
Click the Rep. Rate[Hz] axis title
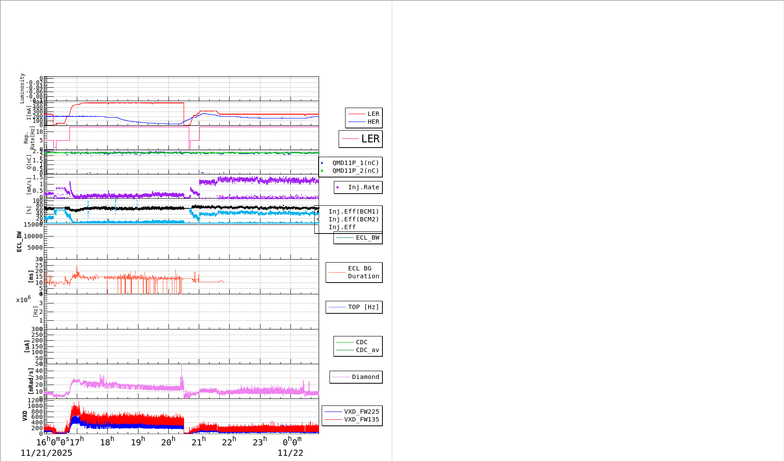29,138
